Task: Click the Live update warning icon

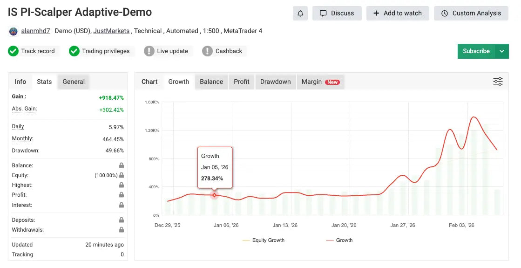Action: point(149,51)
